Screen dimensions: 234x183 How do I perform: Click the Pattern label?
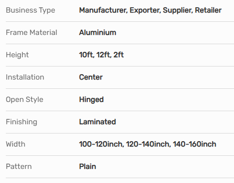[x=19, y=166]
